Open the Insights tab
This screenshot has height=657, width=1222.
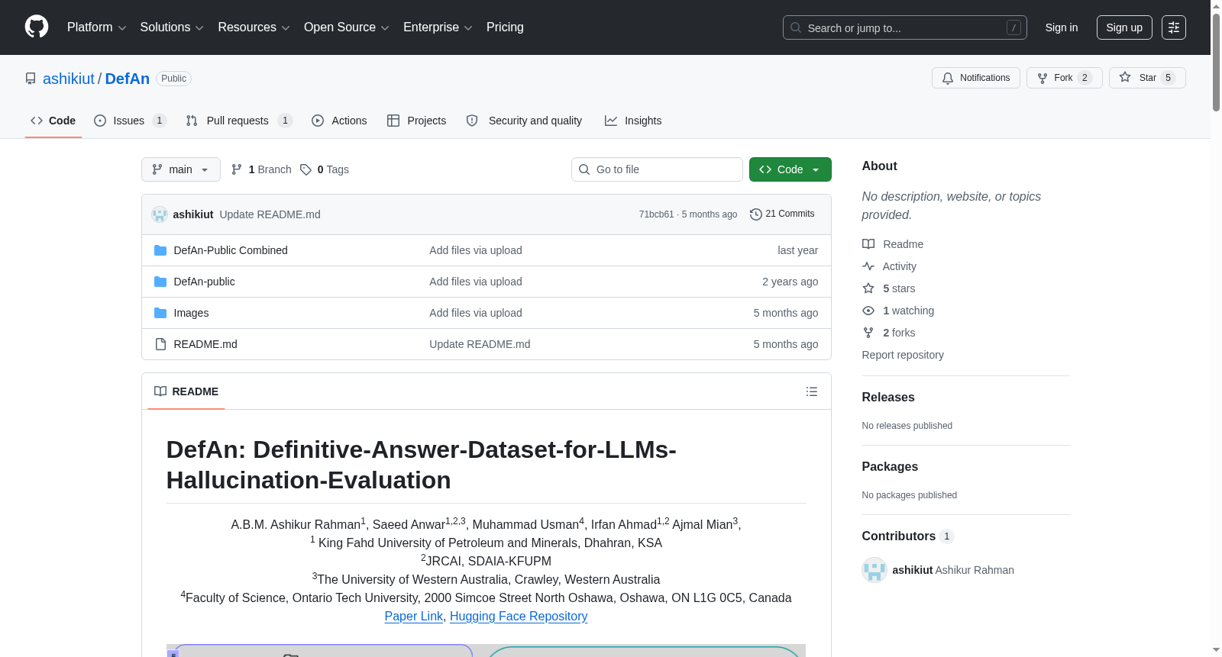(x=634, y=121)
